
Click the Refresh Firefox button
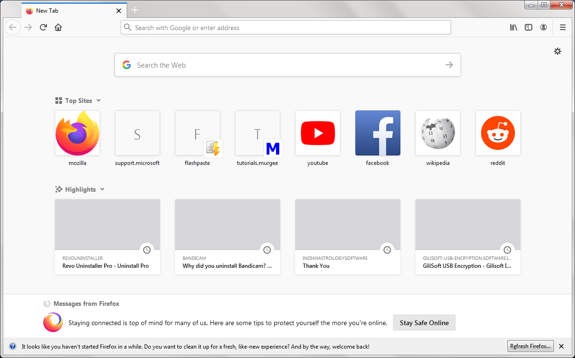(x=530, y=346)
